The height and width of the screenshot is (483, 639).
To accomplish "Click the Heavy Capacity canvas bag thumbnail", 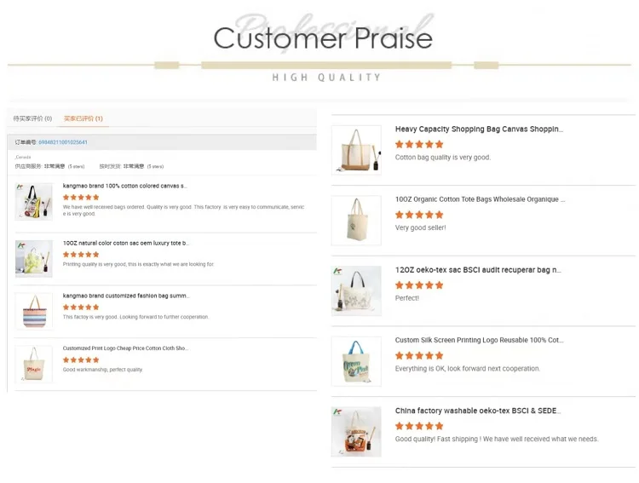I will pos(356,150).
